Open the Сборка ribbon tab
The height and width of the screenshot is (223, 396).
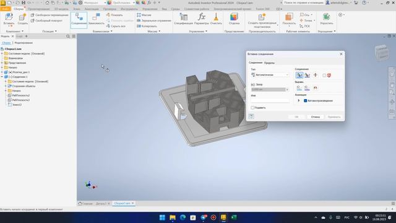click(19, 9)
